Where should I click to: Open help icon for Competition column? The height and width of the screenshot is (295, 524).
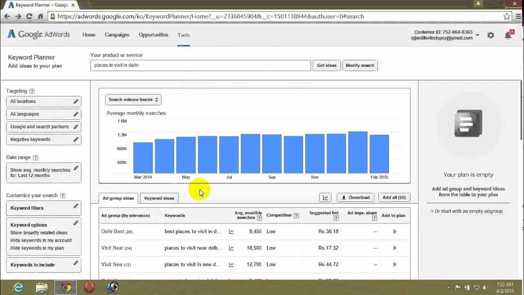[x=296, y=216]
